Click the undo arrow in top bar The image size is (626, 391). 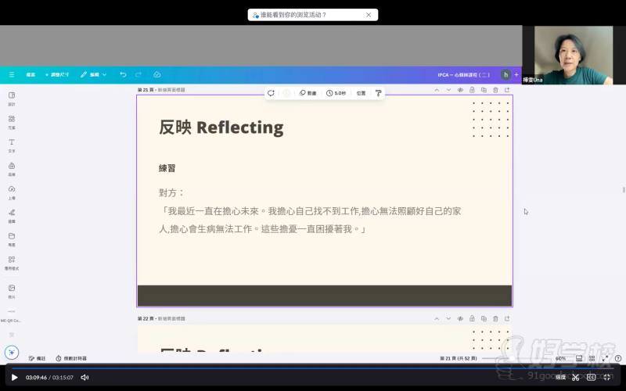(x=123, y=74)
